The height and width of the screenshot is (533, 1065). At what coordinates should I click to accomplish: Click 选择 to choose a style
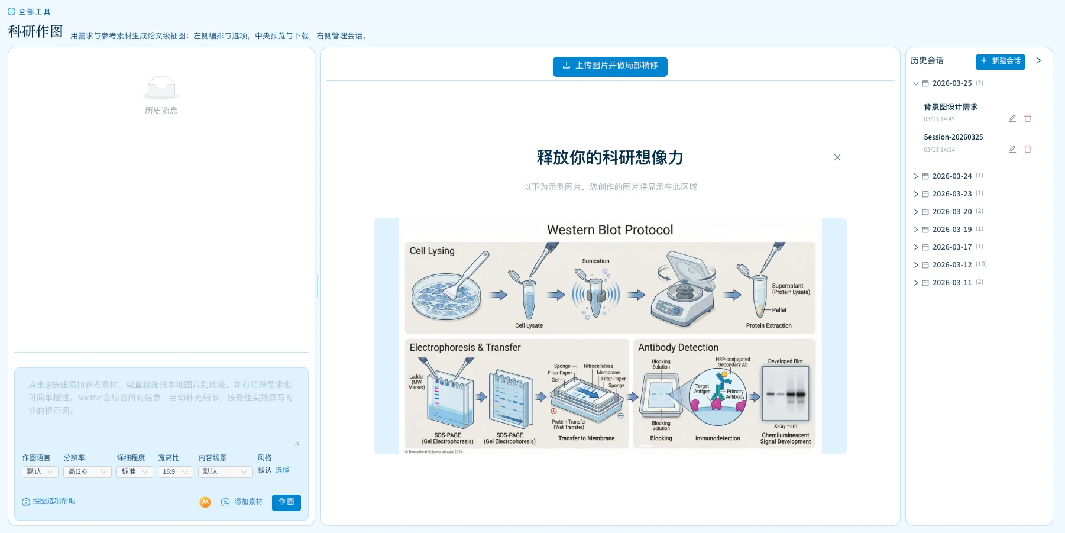coord(283,470)
